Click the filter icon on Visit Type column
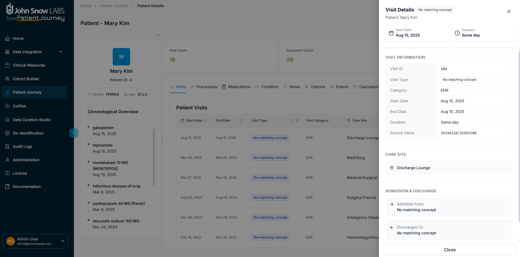This screenshot has width=520, height=257. click(x=297, y=121)
